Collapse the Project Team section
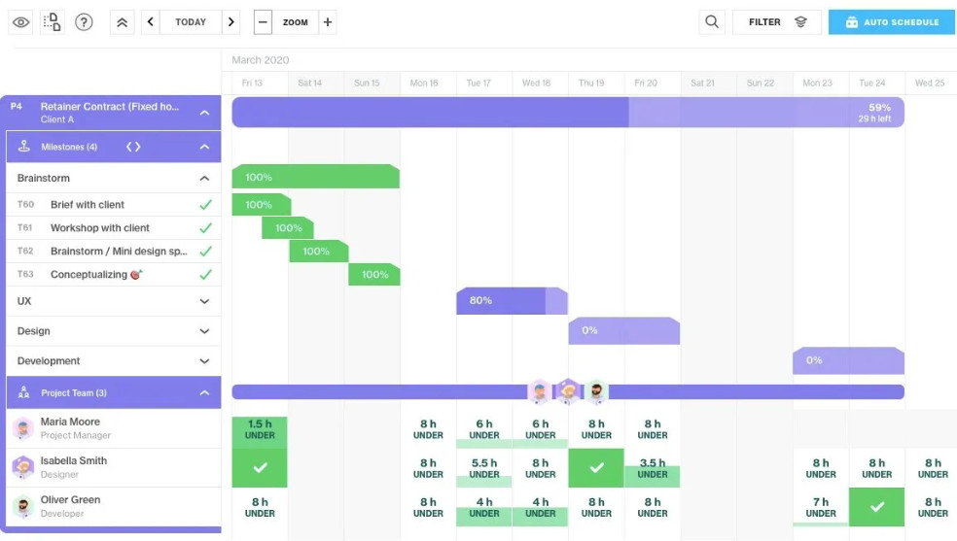 (204, 393)
